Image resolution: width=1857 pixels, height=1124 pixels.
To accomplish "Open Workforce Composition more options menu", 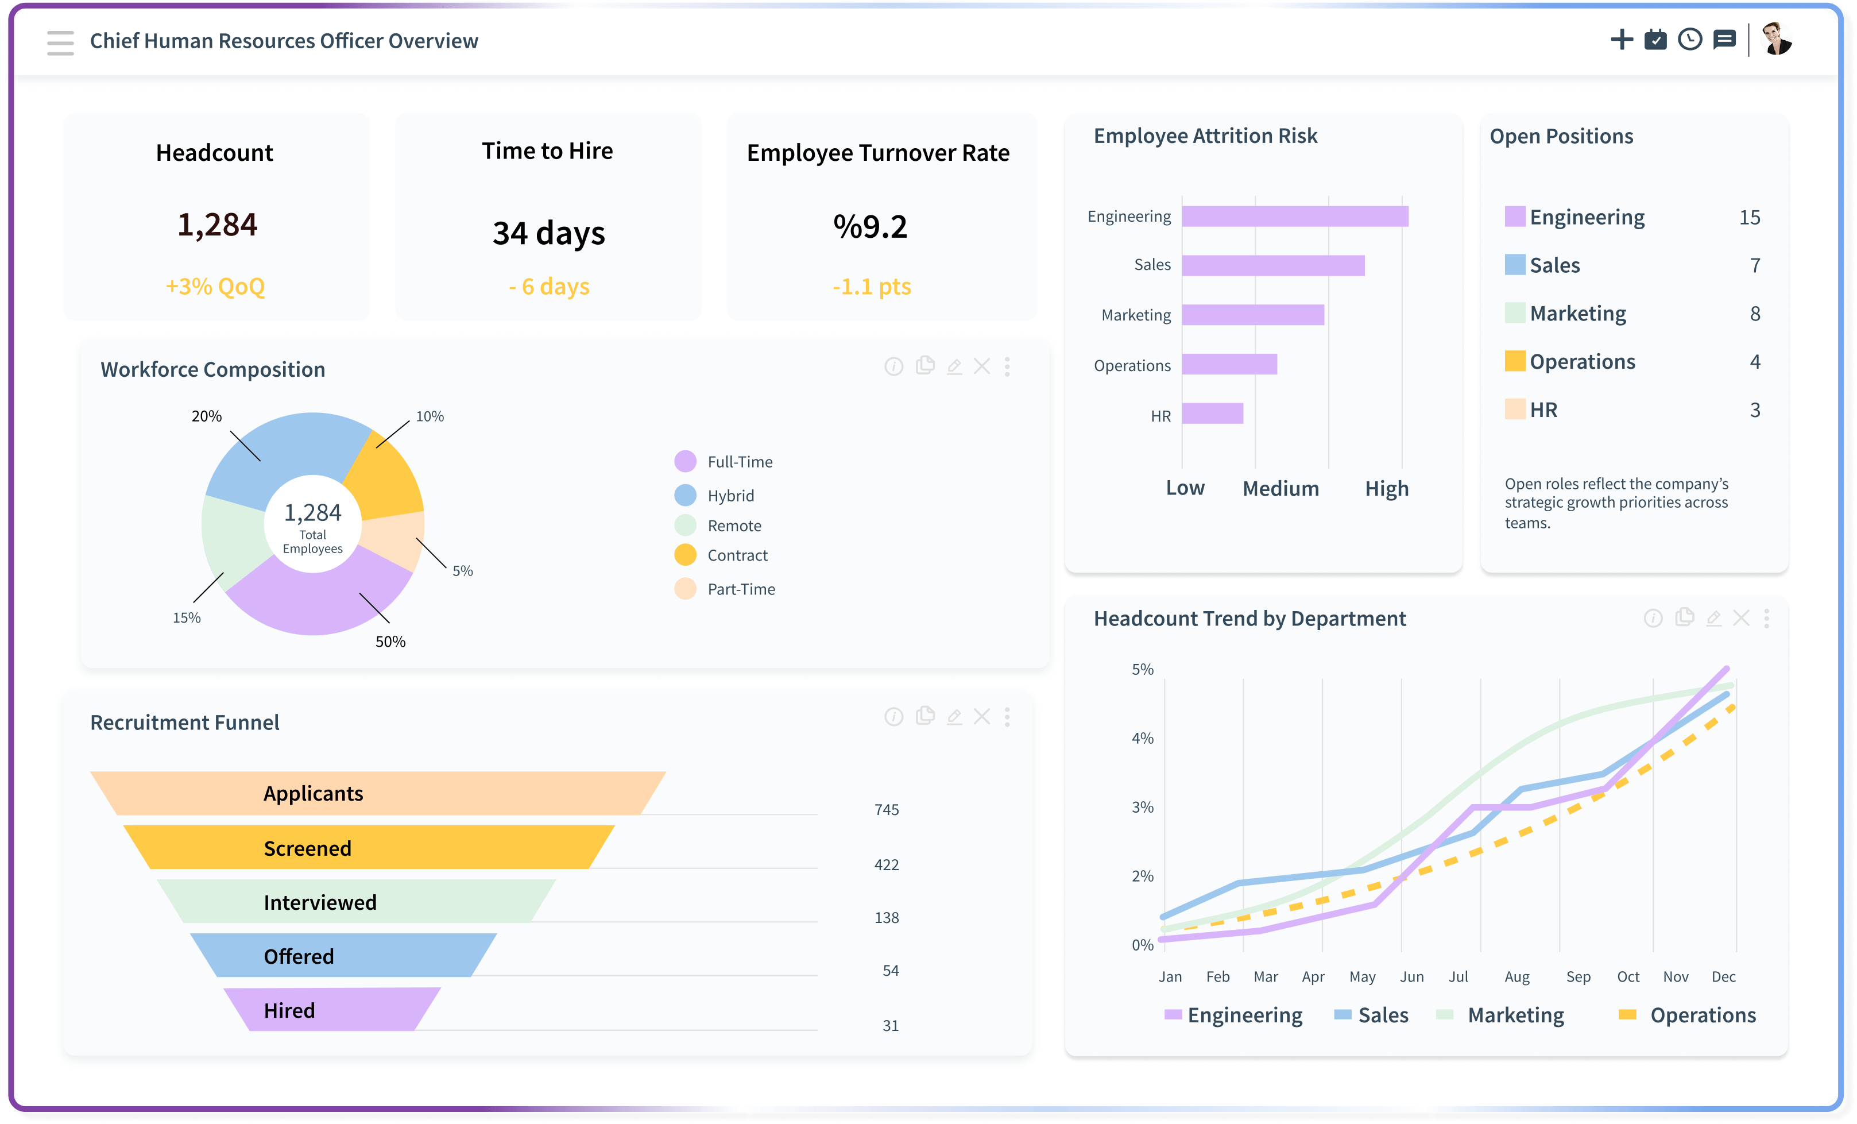I will pos(1007,366).
